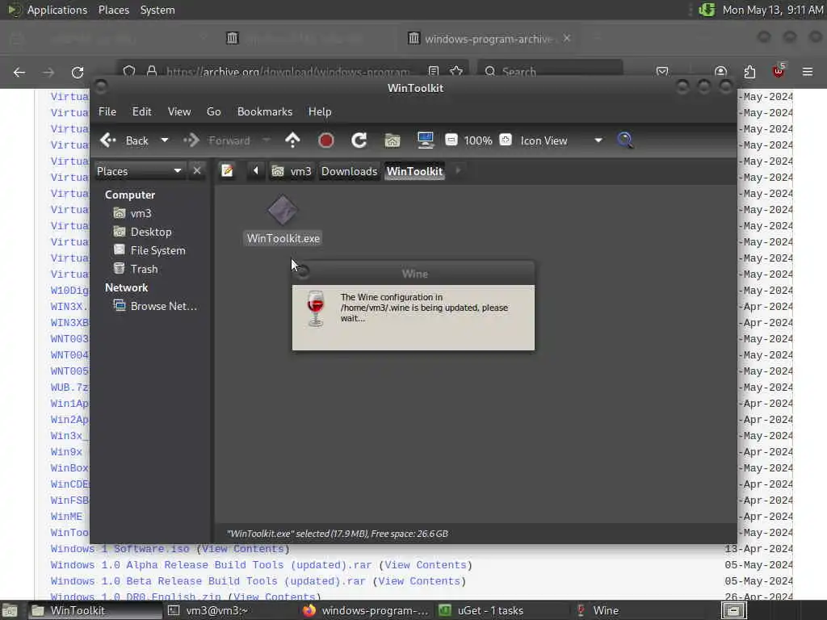The width and height of the screenshot is (827, 620).
Task: Select WinToolkit in the path bar
Action: pyautogui.click(x=414, y=171)
